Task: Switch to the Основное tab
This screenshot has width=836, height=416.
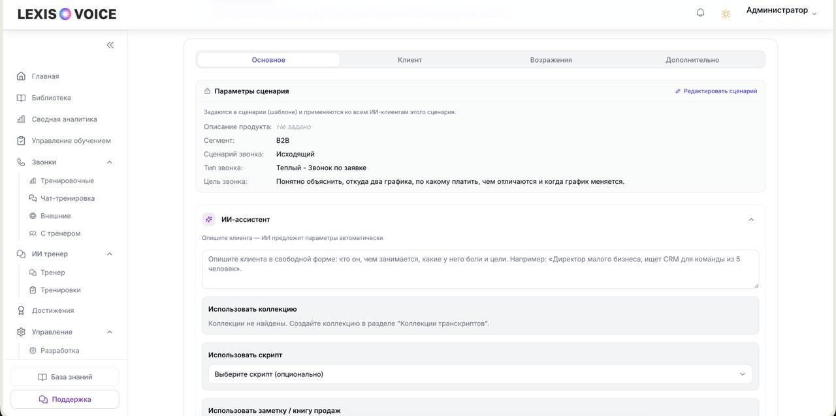Action: [268, 60]
